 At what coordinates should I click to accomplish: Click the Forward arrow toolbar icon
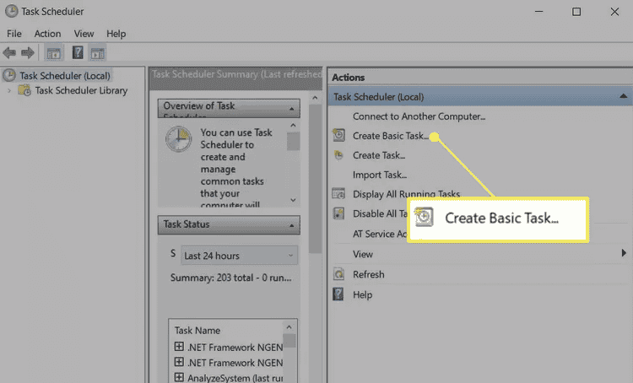click(x=28, y=53)
